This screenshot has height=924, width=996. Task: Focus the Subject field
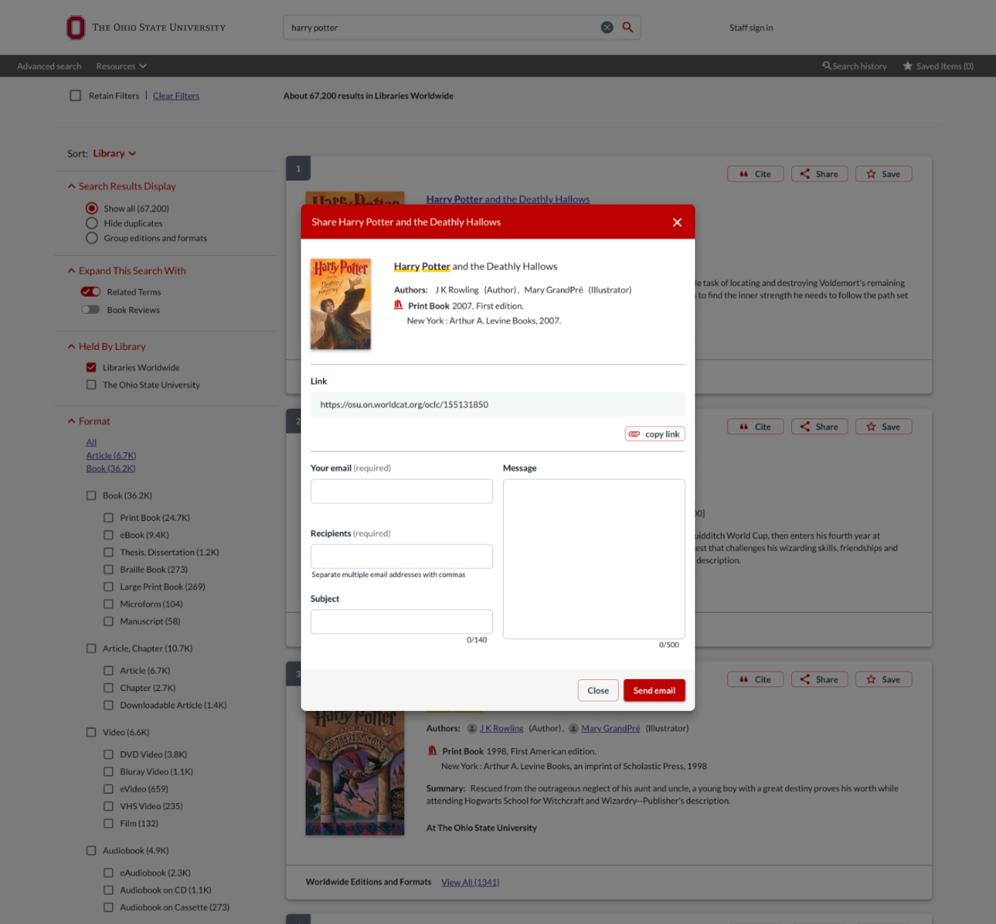pyautogui.click(x=402, y=622)
